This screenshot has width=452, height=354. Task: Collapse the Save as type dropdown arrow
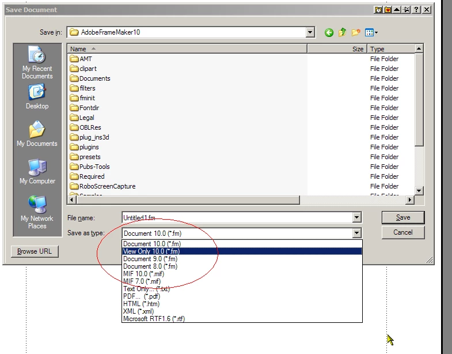click(356, 233)
